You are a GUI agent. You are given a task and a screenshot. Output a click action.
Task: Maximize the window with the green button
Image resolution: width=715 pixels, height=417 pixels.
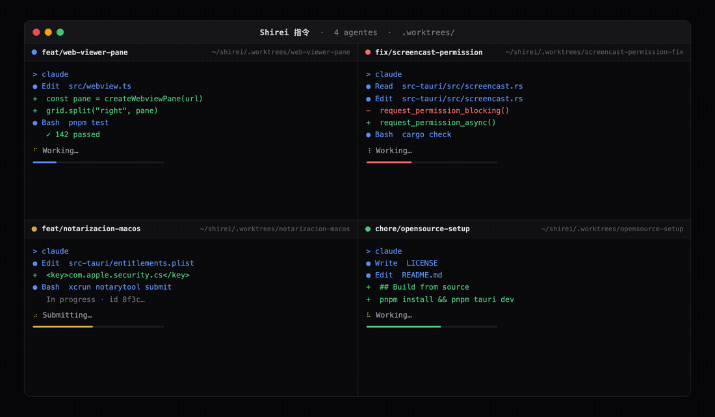point(60,32)
